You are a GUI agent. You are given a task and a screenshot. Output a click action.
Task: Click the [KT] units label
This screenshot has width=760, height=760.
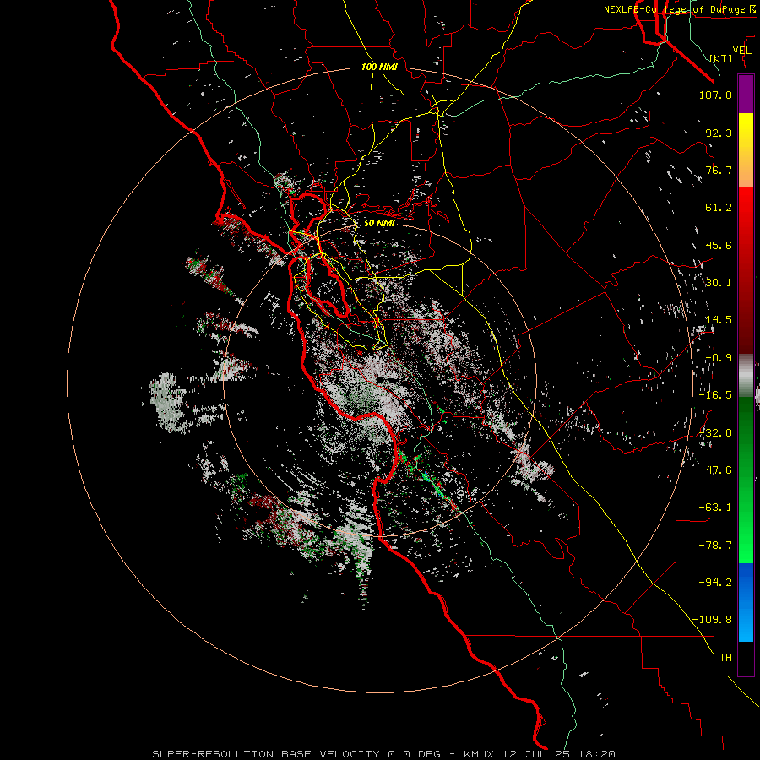[x=721, y=58]
